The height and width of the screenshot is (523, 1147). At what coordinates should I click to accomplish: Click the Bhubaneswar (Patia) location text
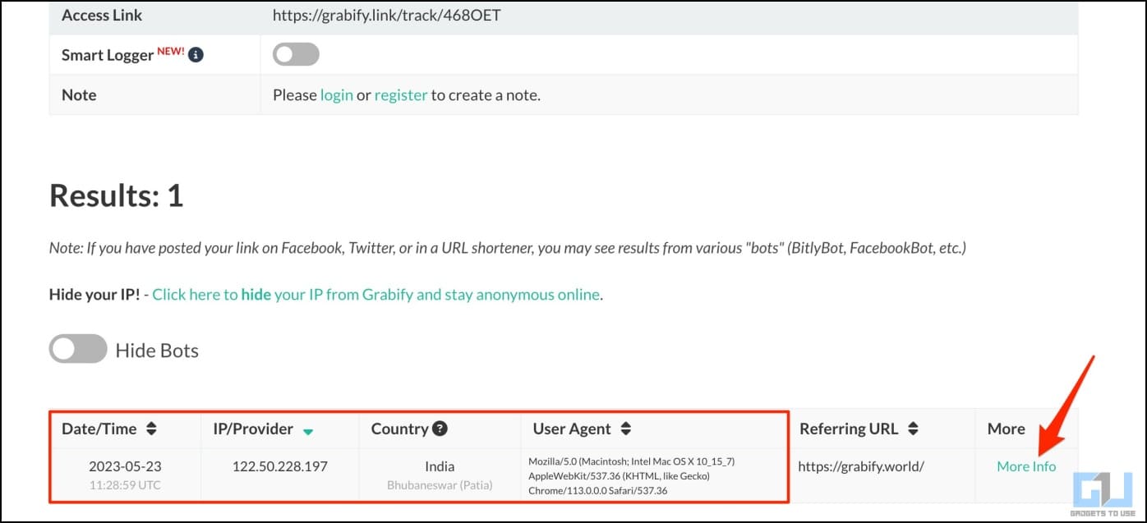click(x=440, y=485)
